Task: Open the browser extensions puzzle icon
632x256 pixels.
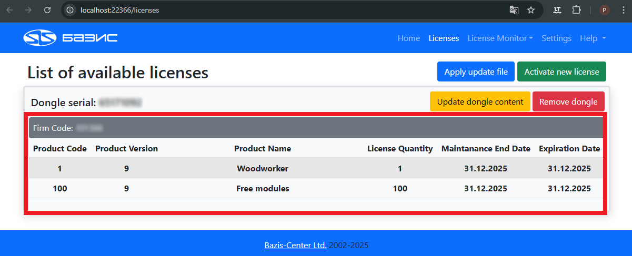Action: [577, 10]
